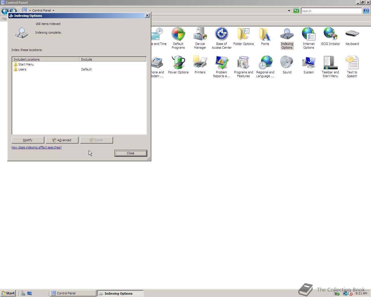Switch to Control Panel taskbar button

click(x=73, y=293)
